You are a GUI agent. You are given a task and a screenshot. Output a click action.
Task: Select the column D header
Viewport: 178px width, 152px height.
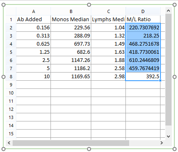coord(143,11)
